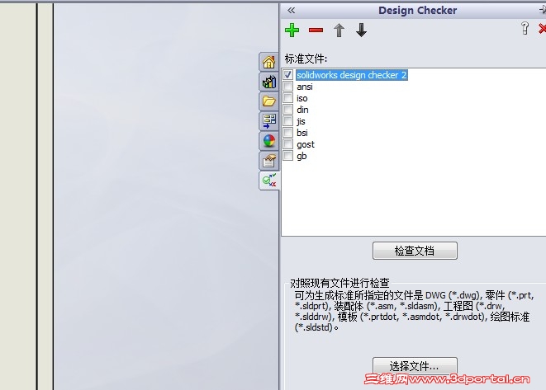Open SolidWorks Resources home tab
The height and width of the screenshot is (390, 546).
268,62
